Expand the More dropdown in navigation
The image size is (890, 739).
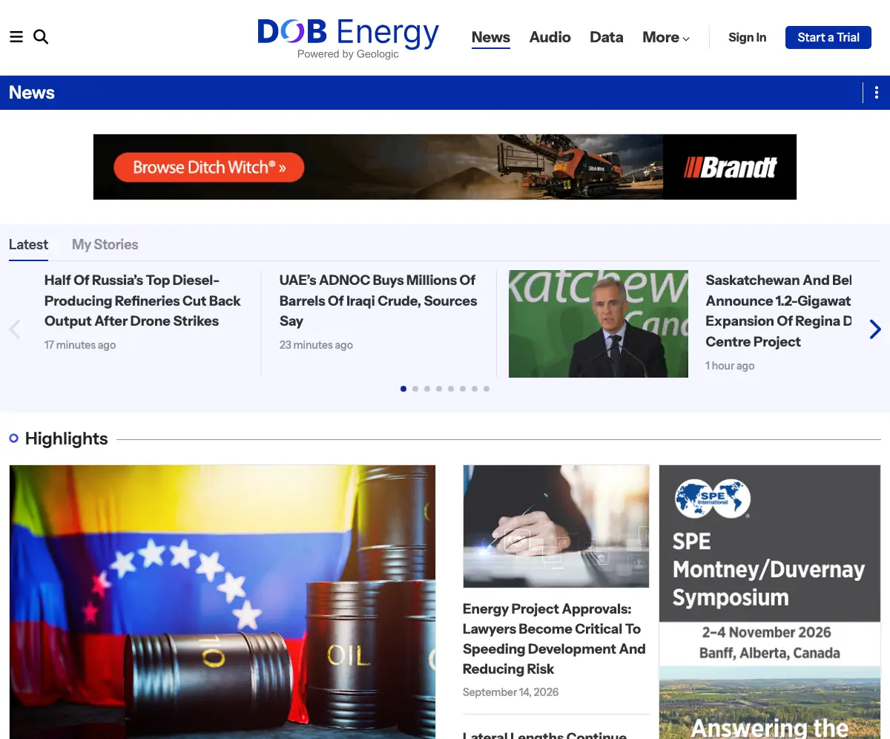[x=666, y=37]
